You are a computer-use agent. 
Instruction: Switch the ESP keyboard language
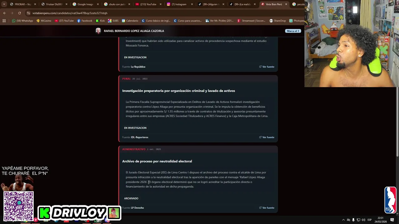pyautogui.click(x=370, y=220)
